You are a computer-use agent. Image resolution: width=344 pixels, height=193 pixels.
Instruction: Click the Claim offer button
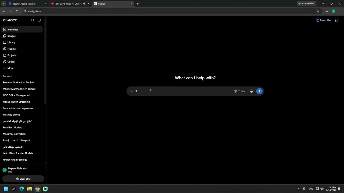[x=23, y=179]
